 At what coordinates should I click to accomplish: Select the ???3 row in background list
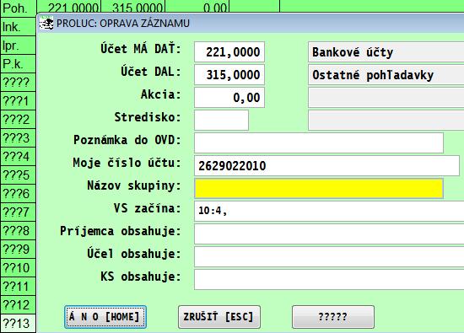(x=18, y=138)
